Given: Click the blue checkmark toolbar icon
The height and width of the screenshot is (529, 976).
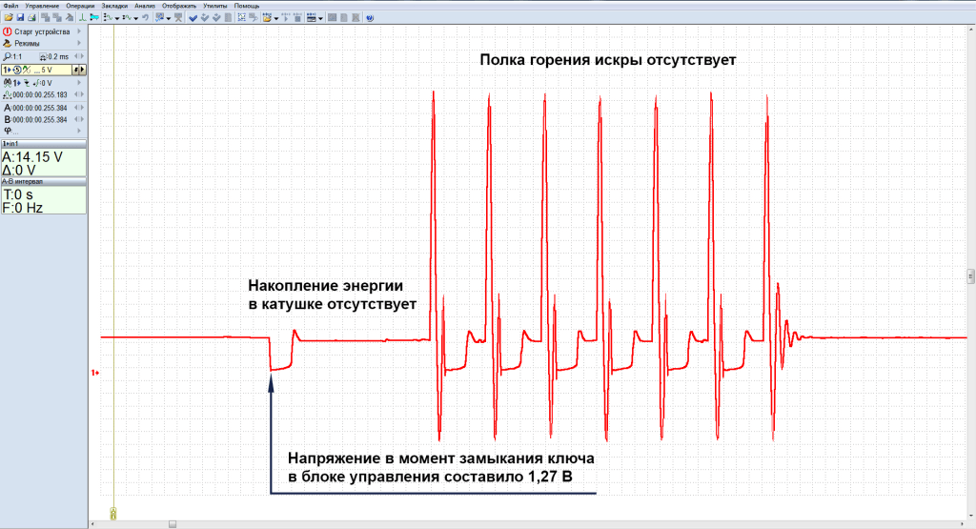Looking at the screenshot, I should click(x=193, y=17).
